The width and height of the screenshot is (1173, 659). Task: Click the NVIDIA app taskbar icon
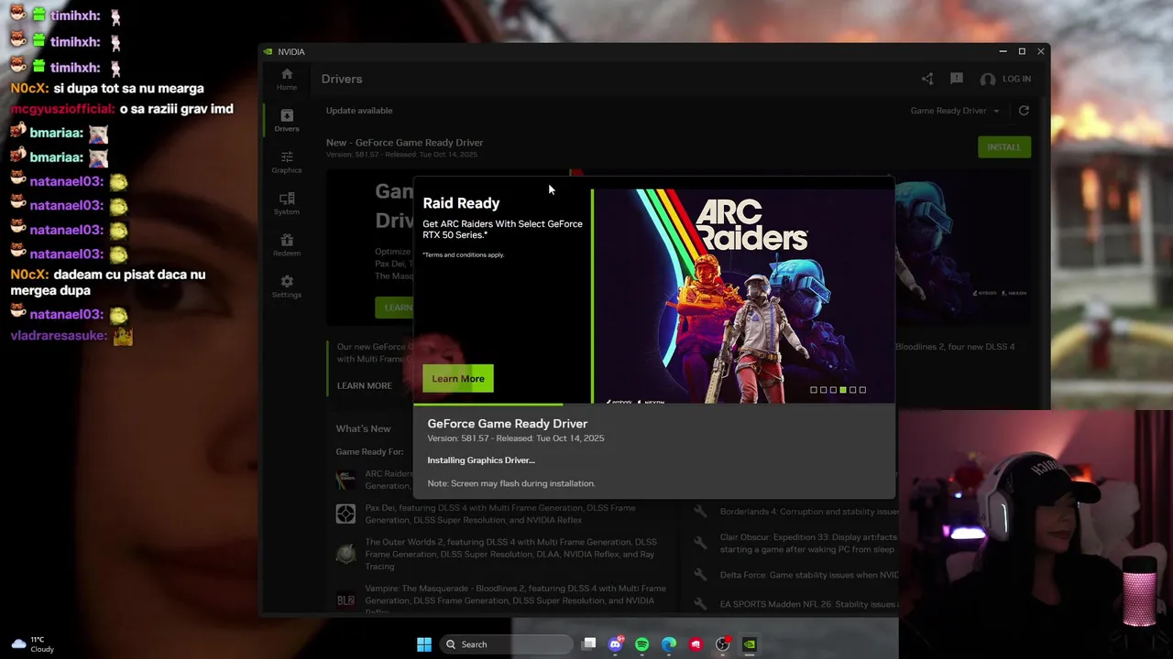[749, 644]
